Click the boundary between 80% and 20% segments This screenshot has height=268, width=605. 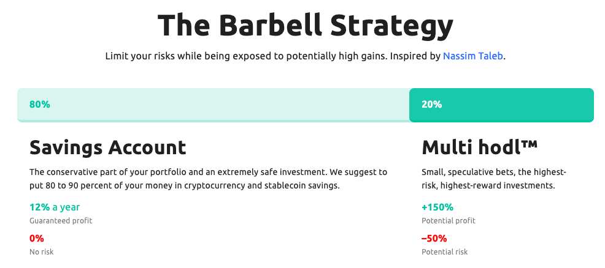point(409,105)
